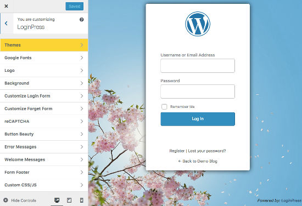Viewport: 302px width, 206px height.
Task: Switch to tablet preview icon
Action: pyautogui.click(x=69, y=200)
